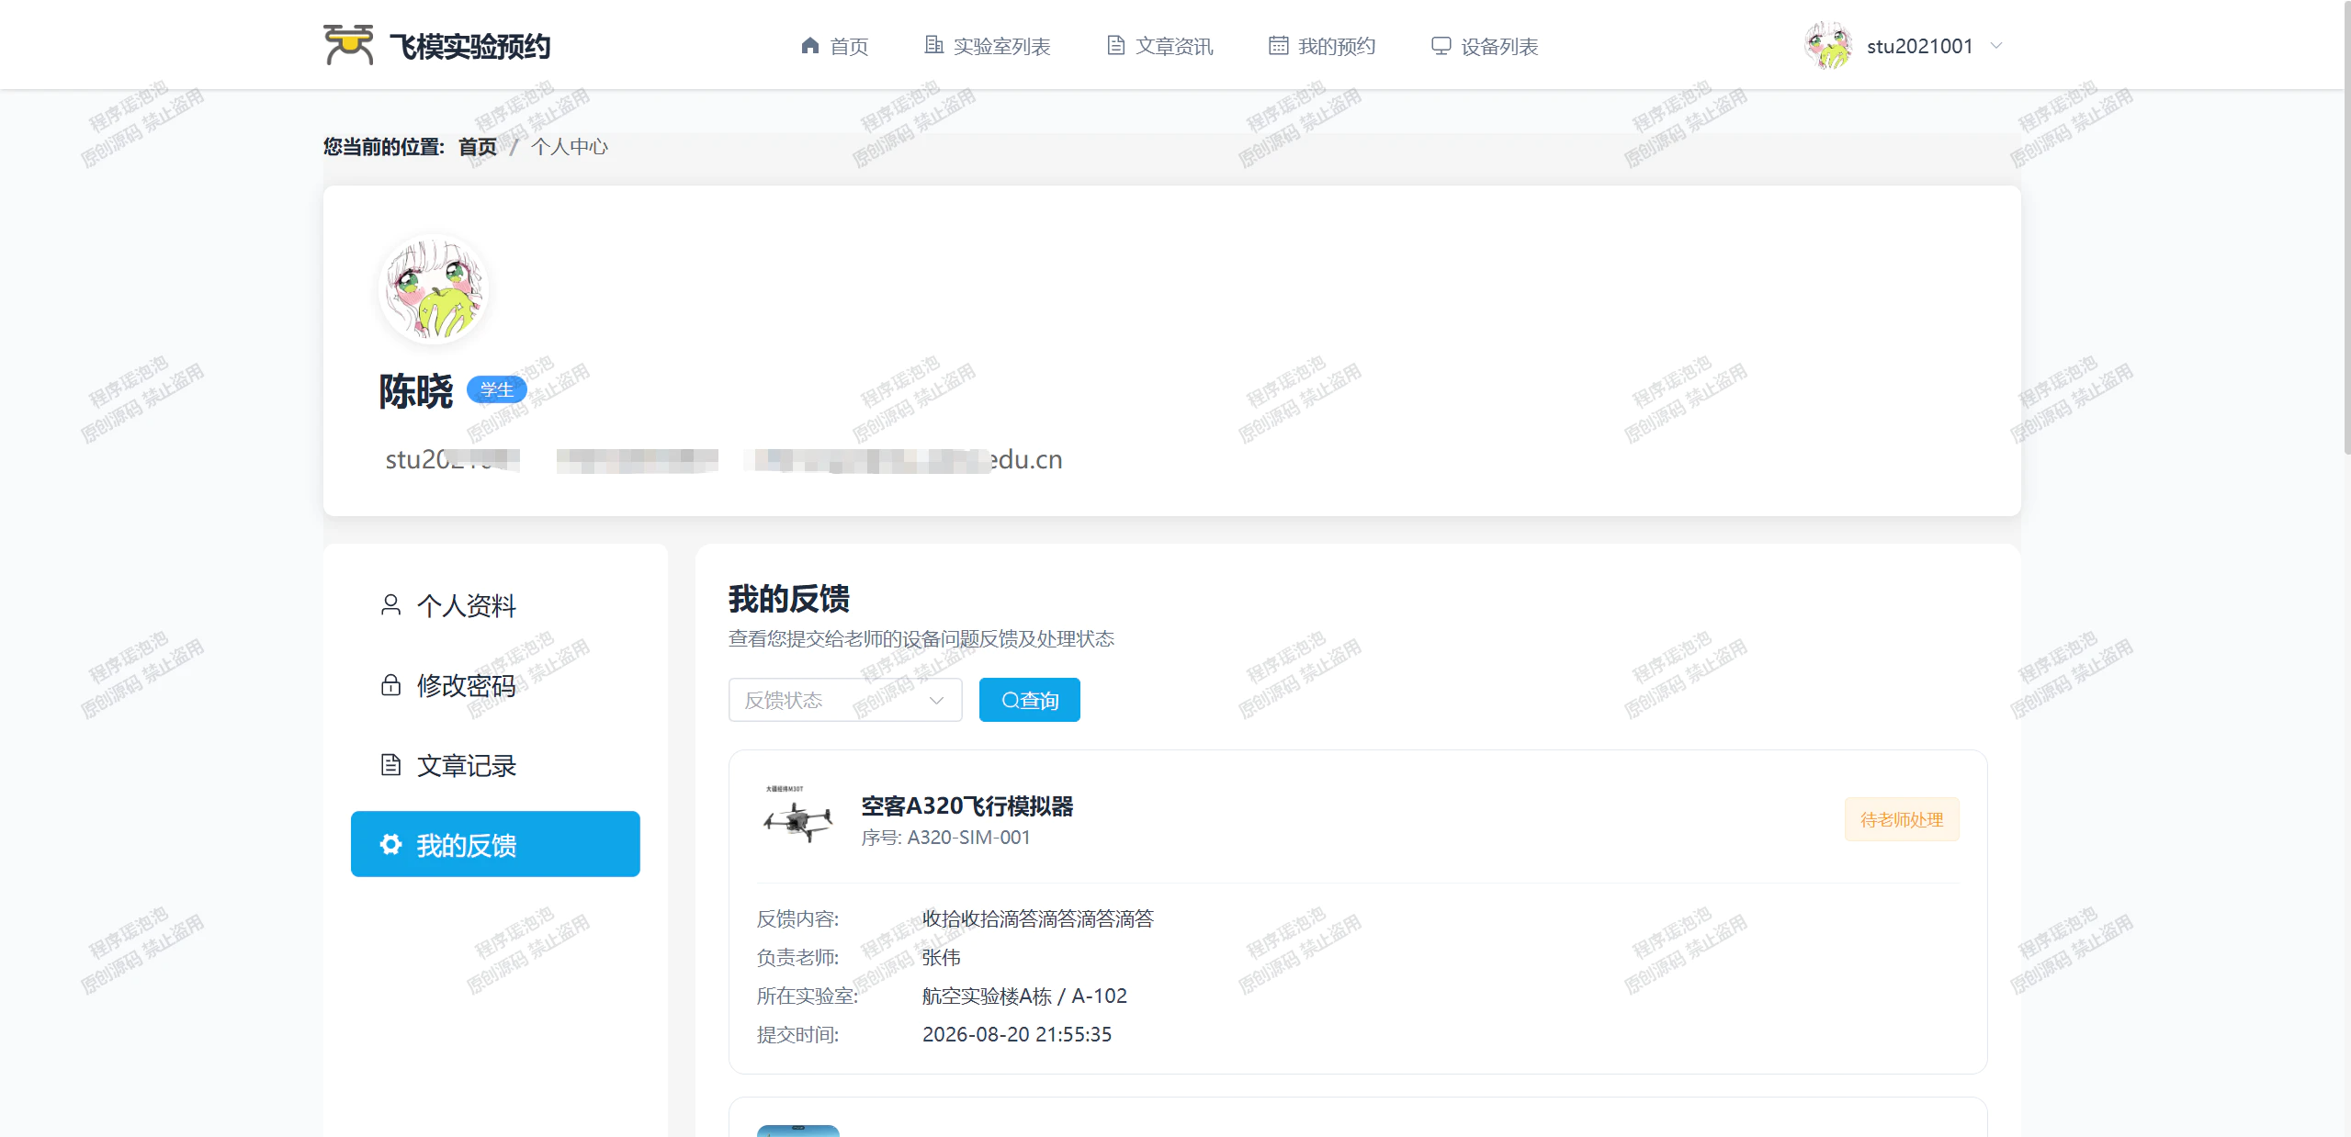Click the my reservations calendar icon
2351x1137 pixels.
(1278, 45)
